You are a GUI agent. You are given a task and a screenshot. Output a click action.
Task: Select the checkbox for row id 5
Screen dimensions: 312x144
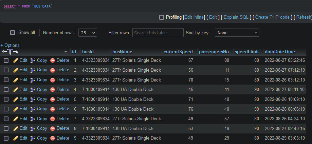pyautogui.click(x=6, y=99)
